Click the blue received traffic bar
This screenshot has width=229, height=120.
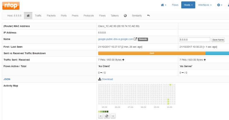pyautogui.click(x=217, y=53)
